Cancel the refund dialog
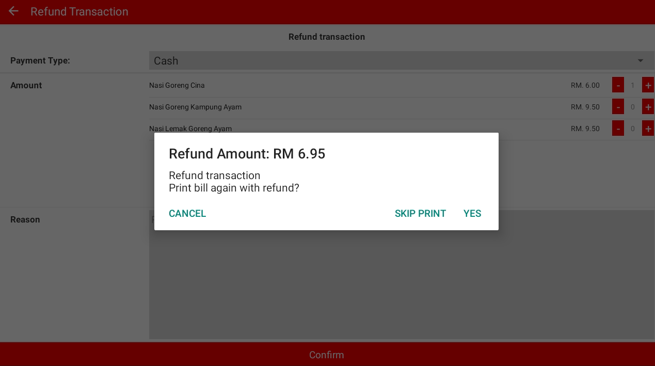 click(187, 213)
